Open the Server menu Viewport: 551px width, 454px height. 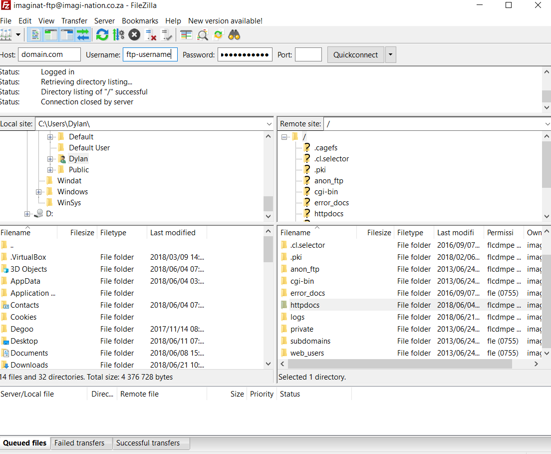click(104, 21)
